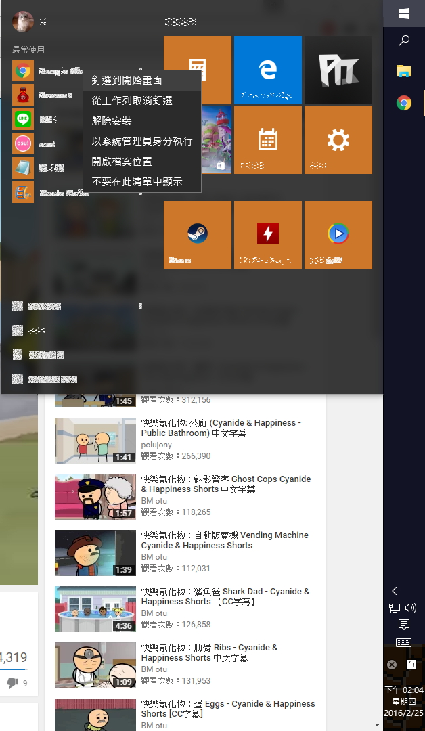425x731 pixels.
Task: Click view count text 觀看次數:112,031
Action: point(176,569)
